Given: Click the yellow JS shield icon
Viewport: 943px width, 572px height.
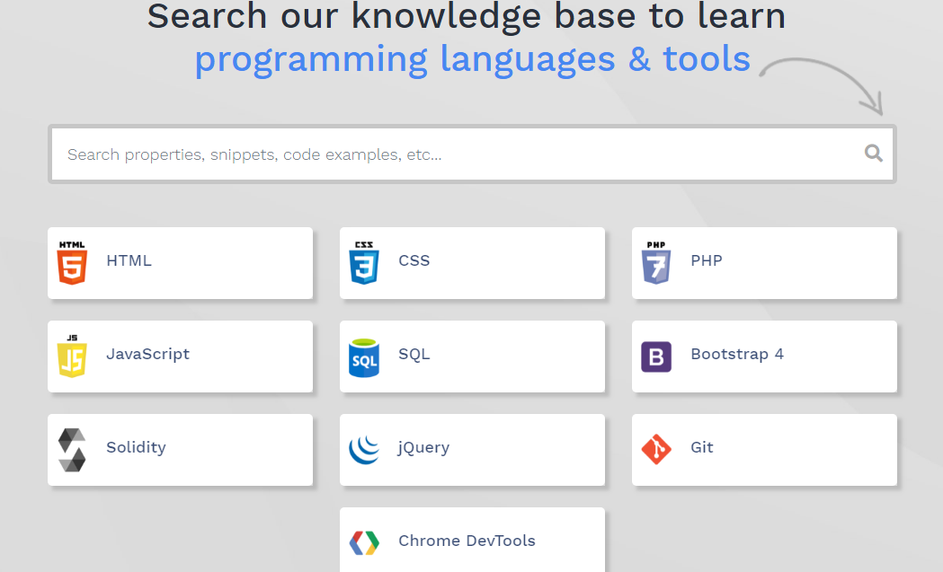Looking at the screenshot, I should click(72, 356).
